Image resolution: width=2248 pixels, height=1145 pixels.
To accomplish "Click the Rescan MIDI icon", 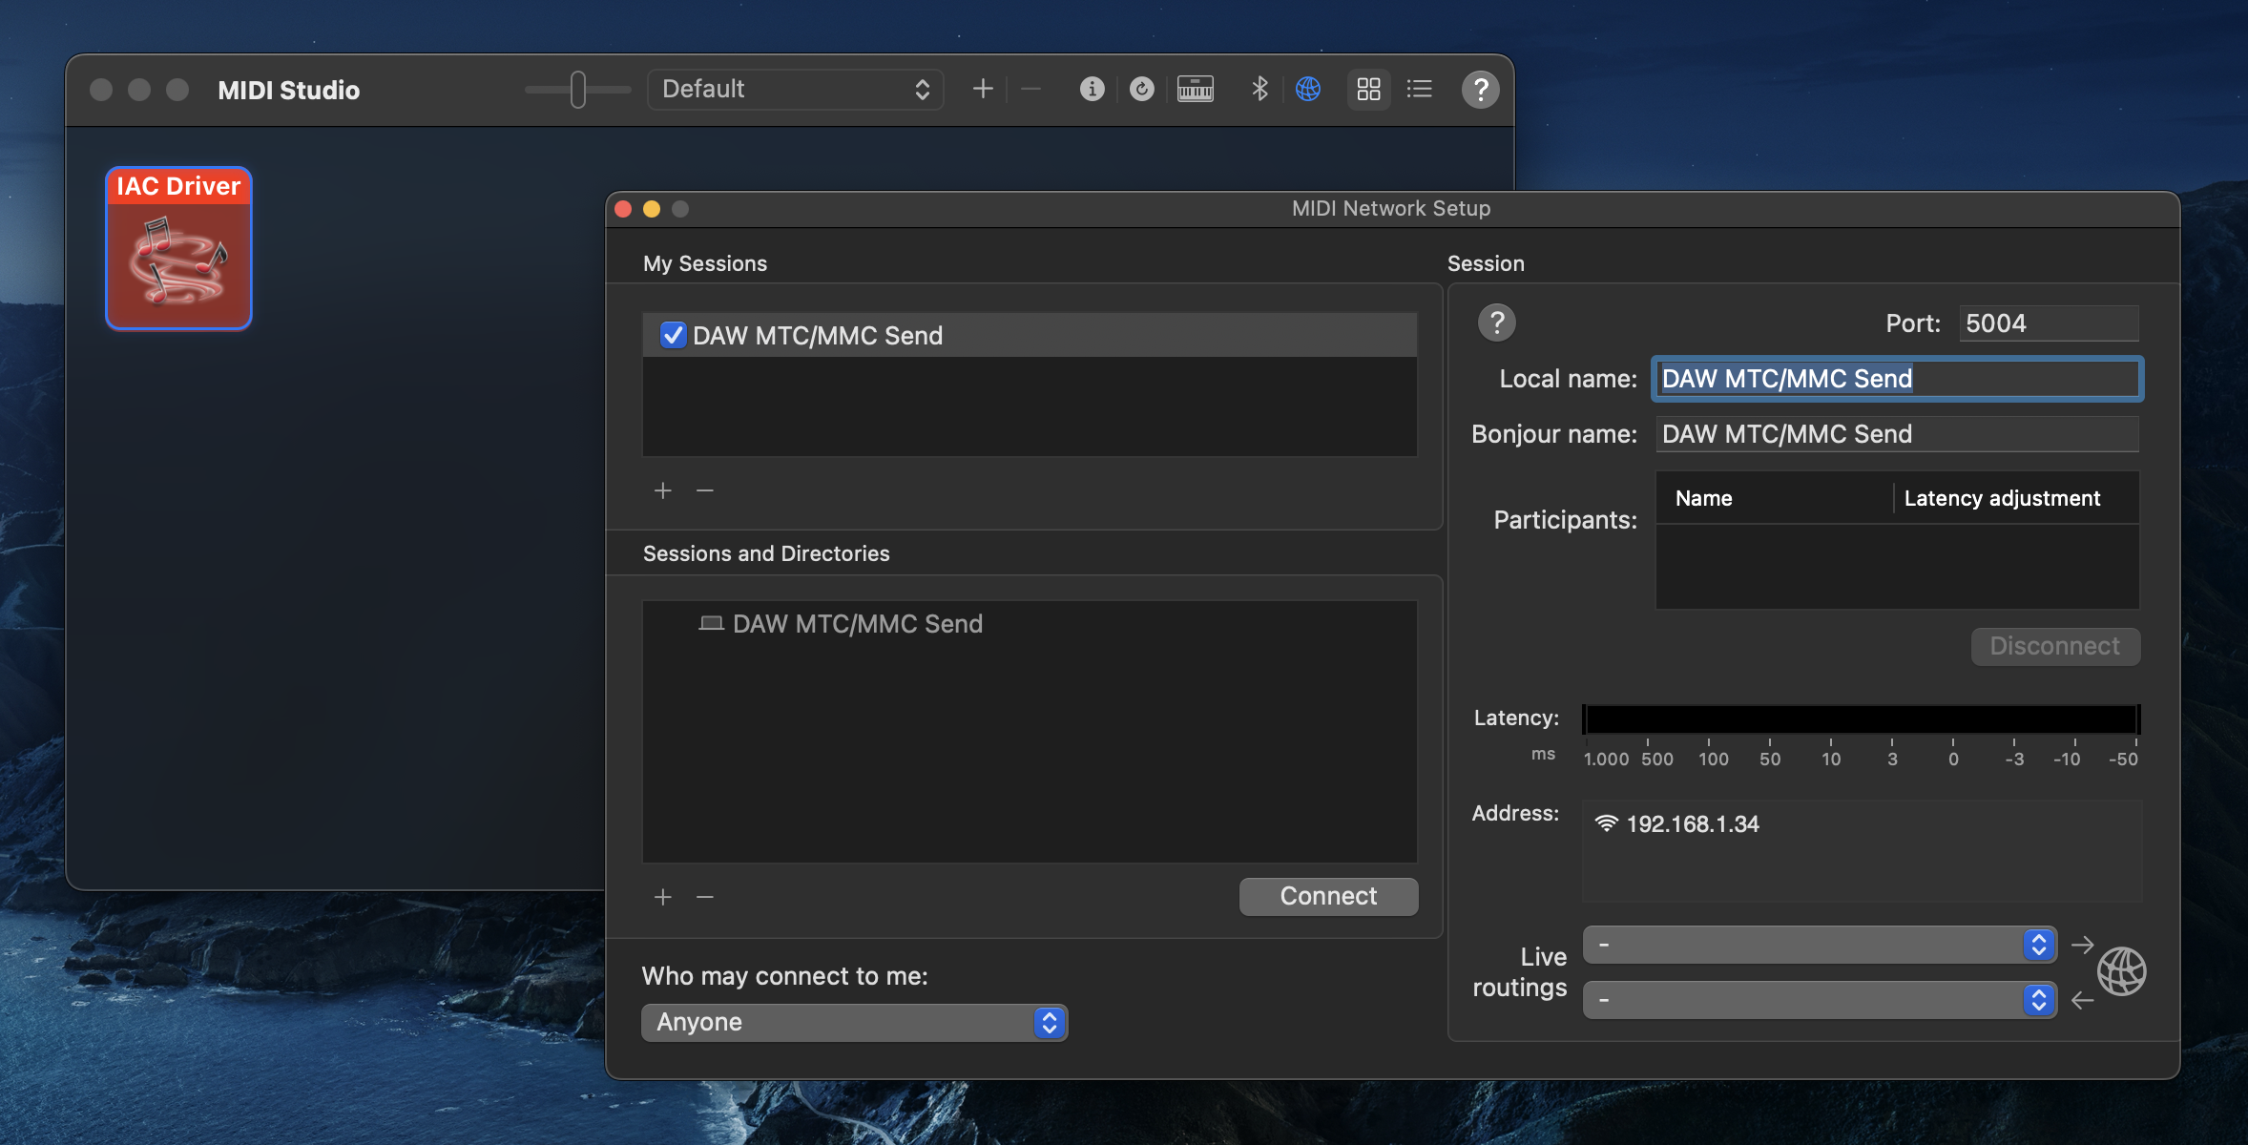I will coord(1141,89).
